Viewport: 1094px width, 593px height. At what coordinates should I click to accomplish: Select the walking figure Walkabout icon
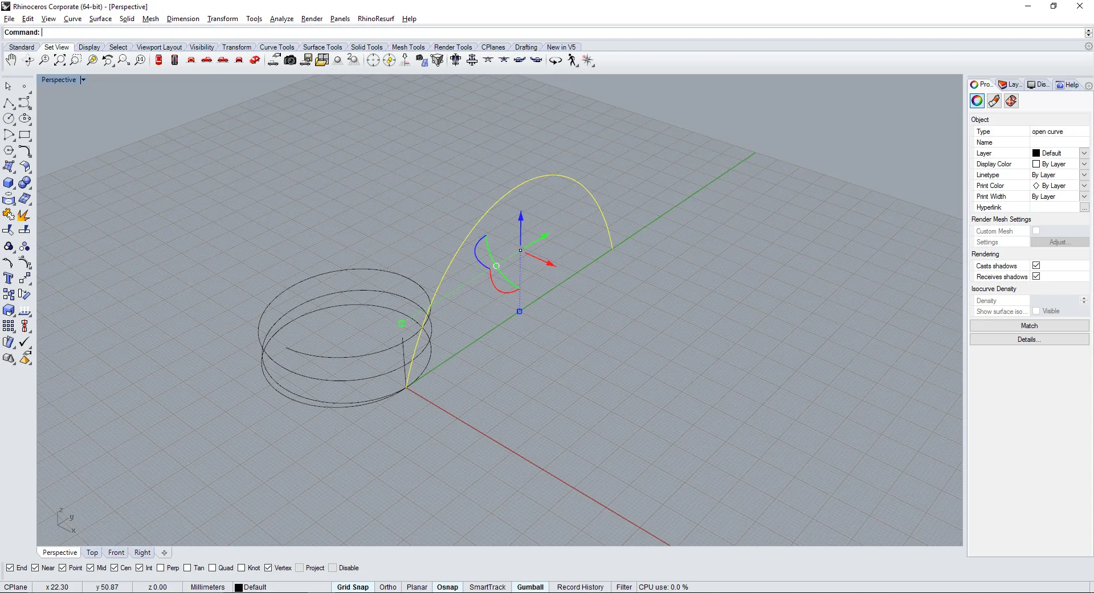pos(572,60)
